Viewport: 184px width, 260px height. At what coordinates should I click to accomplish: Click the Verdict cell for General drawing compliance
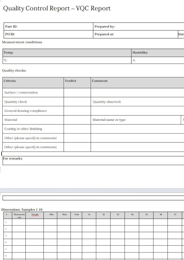(x=77, y=111)
